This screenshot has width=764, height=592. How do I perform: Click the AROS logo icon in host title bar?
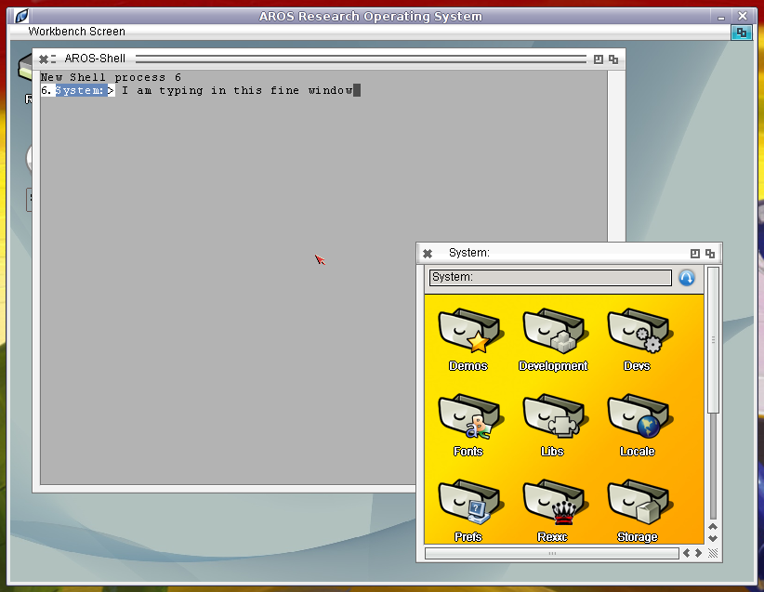pyautogui.click(x=21, y=16)
